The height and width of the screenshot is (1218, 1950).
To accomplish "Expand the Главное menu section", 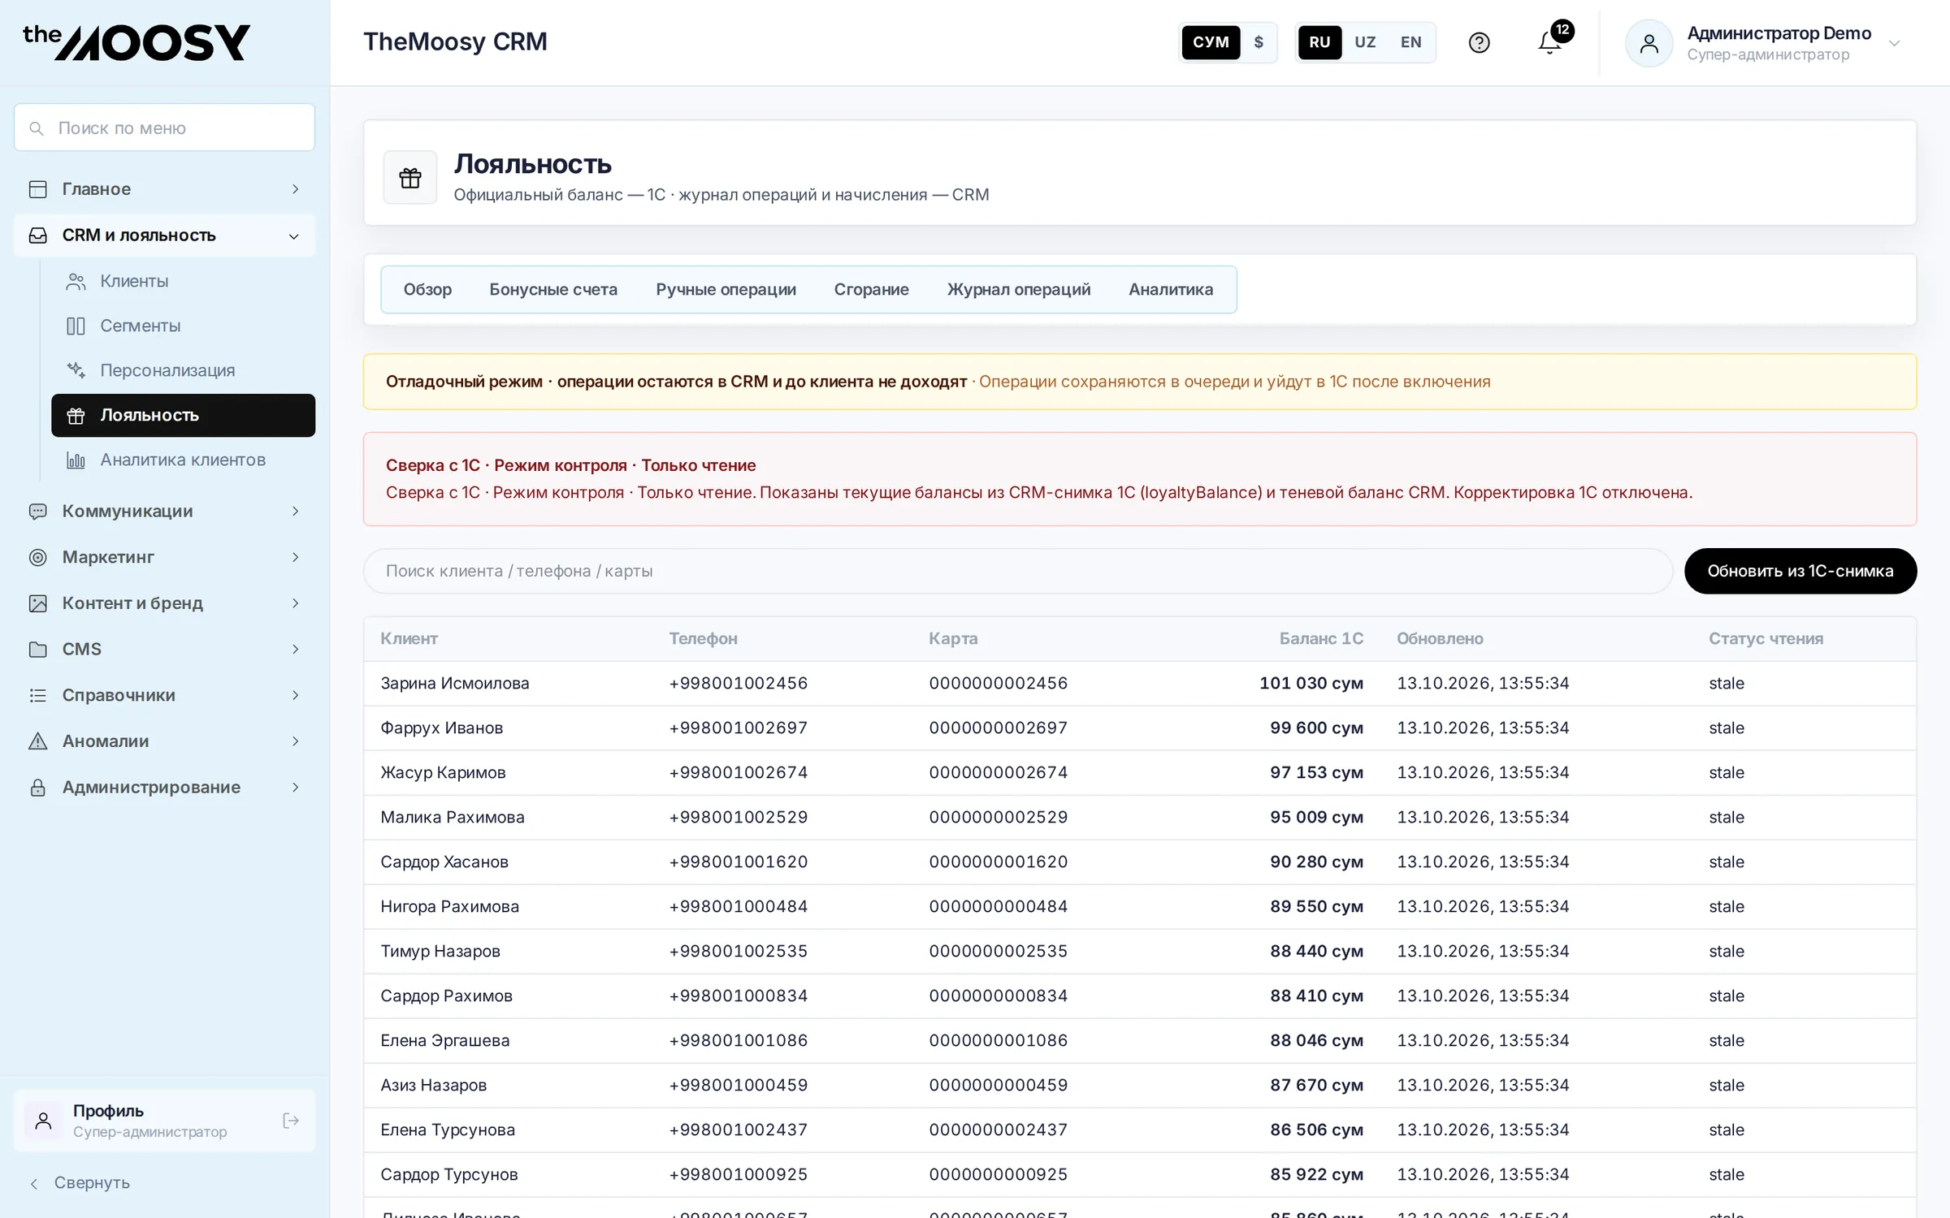I will click(164, 189).
